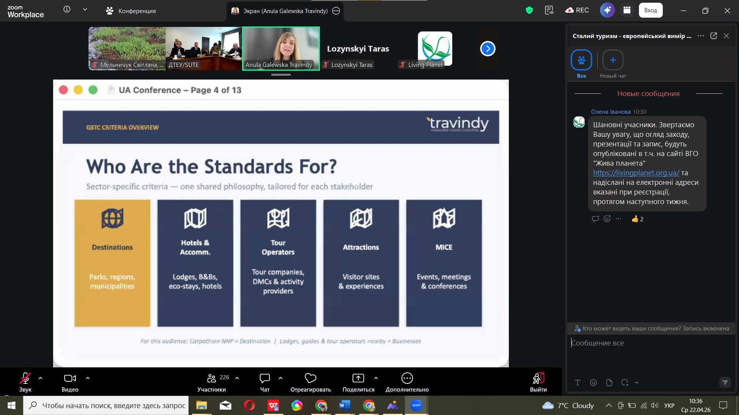Viewport: 739px width, 415px height.
Task: Click the encryption shield icon
Action: tap(529, 10)
